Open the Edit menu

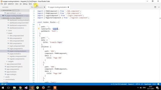tap(5, 4)
